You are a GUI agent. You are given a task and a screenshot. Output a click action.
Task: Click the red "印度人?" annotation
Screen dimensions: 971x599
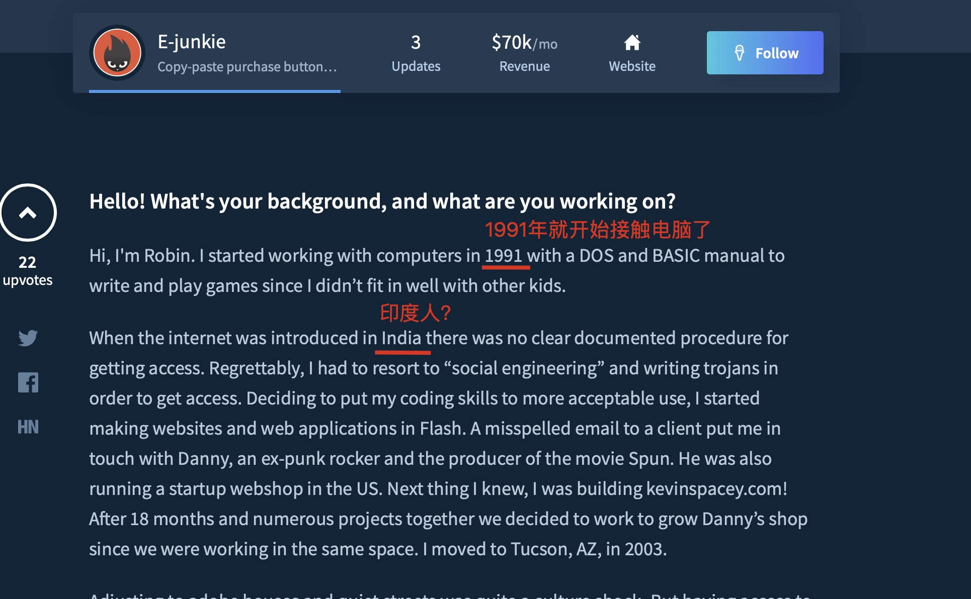click(415, 313)
